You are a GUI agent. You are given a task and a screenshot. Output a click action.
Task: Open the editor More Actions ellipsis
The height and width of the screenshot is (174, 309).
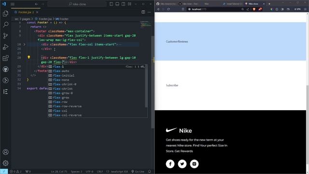149,12
